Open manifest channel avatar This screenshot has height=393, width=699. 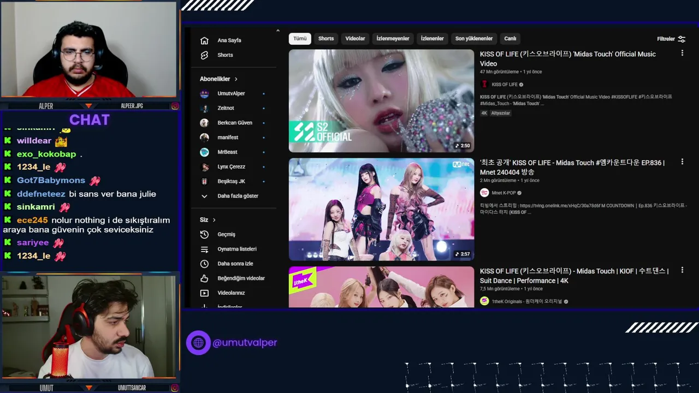(204, 138)
